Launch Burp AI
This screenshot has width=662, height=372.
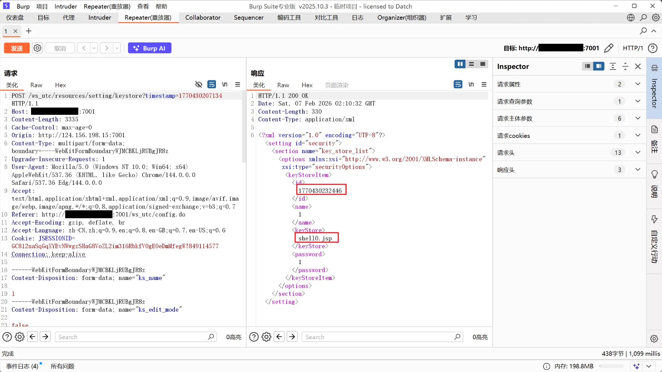pyautogui.click(x=149, y=48)
